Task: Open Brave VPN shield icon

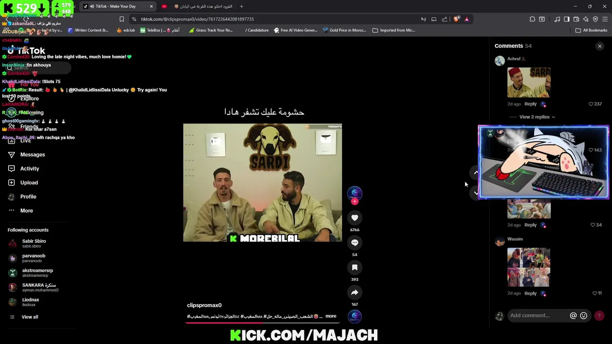Action: coord(595,19)
